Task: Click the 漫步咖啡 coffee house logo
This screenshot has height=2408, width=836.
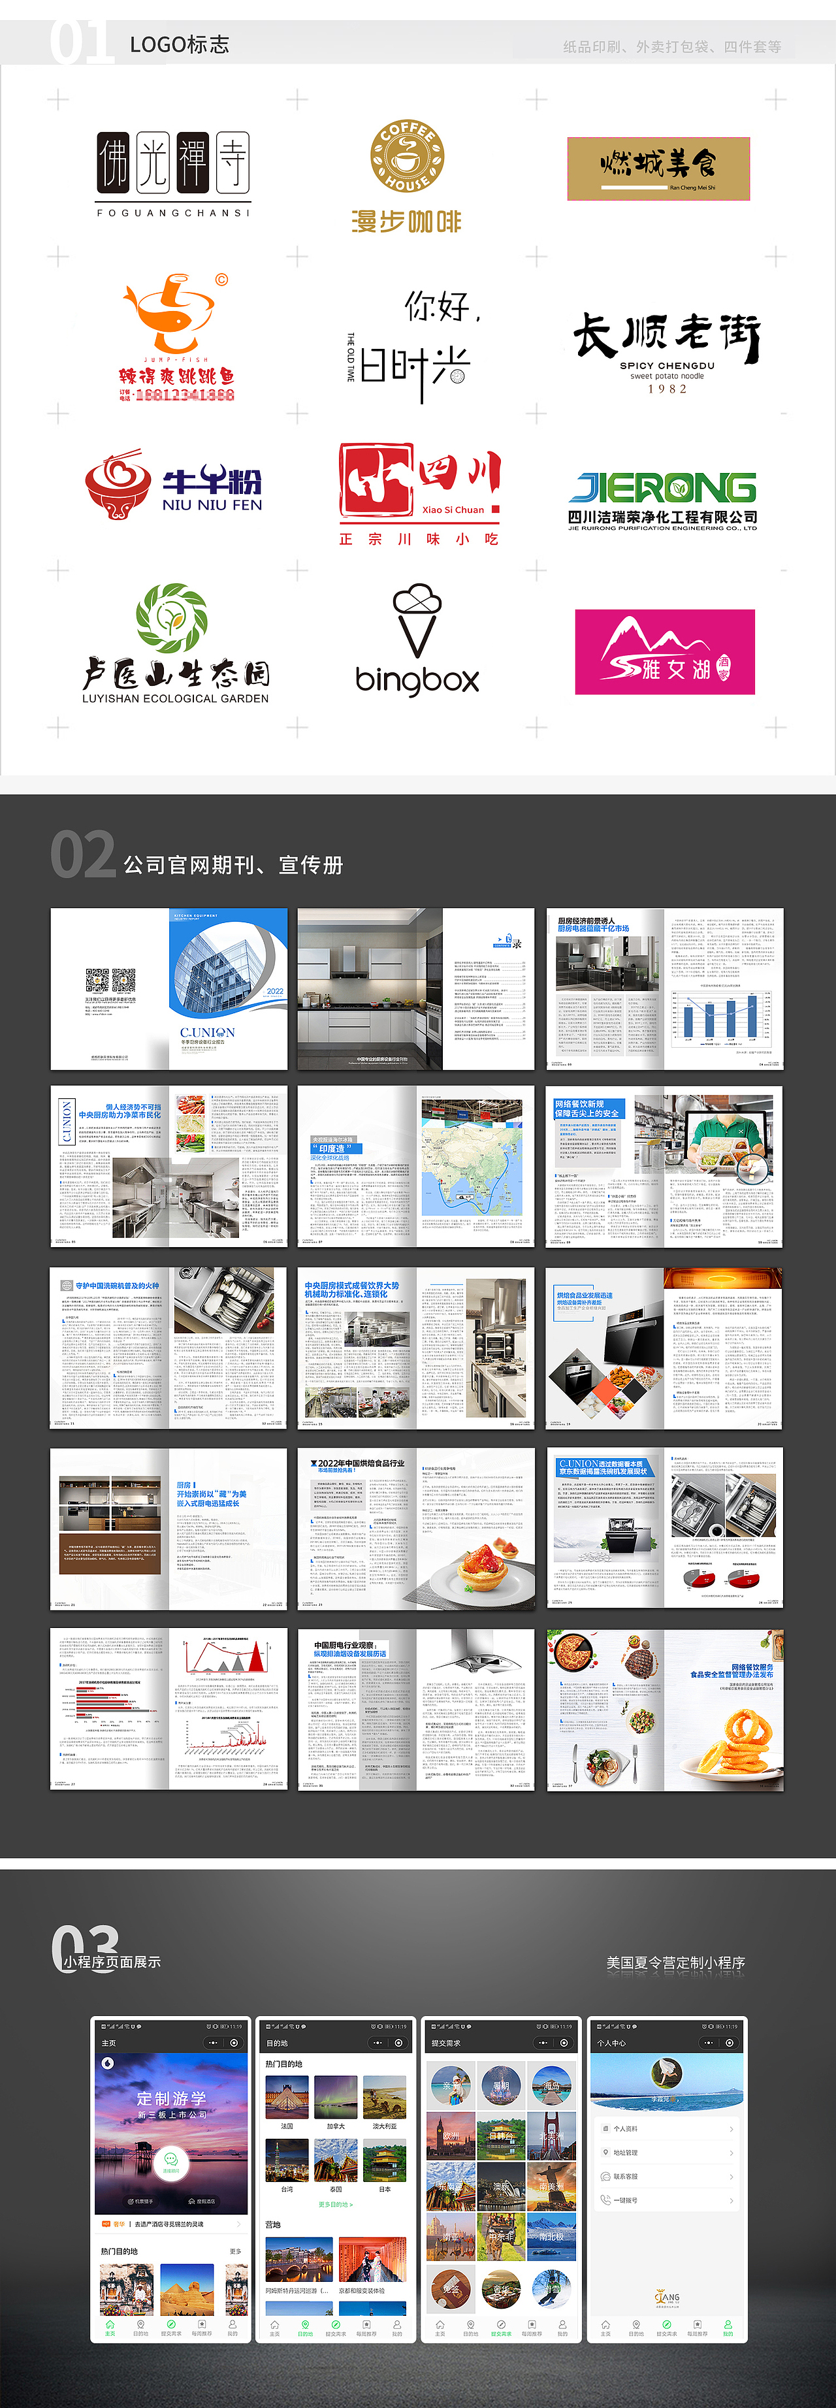Action: pos(406,176)
